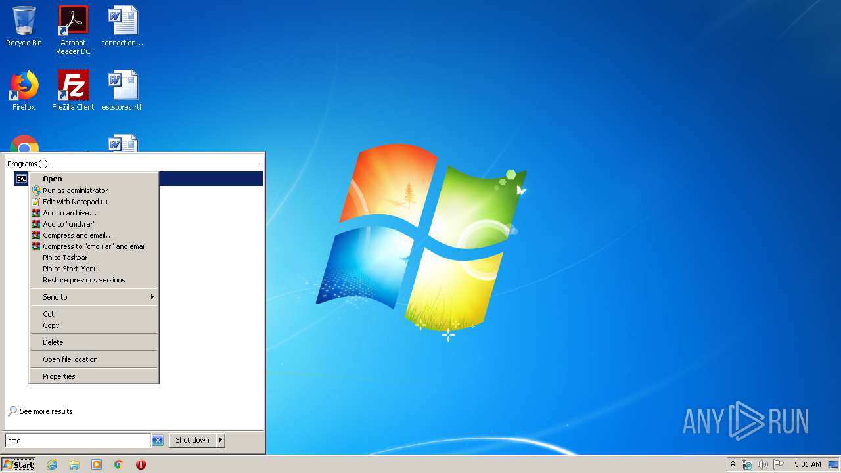
Task: Open the volume speaker tray icon
Action: point(763,464)
